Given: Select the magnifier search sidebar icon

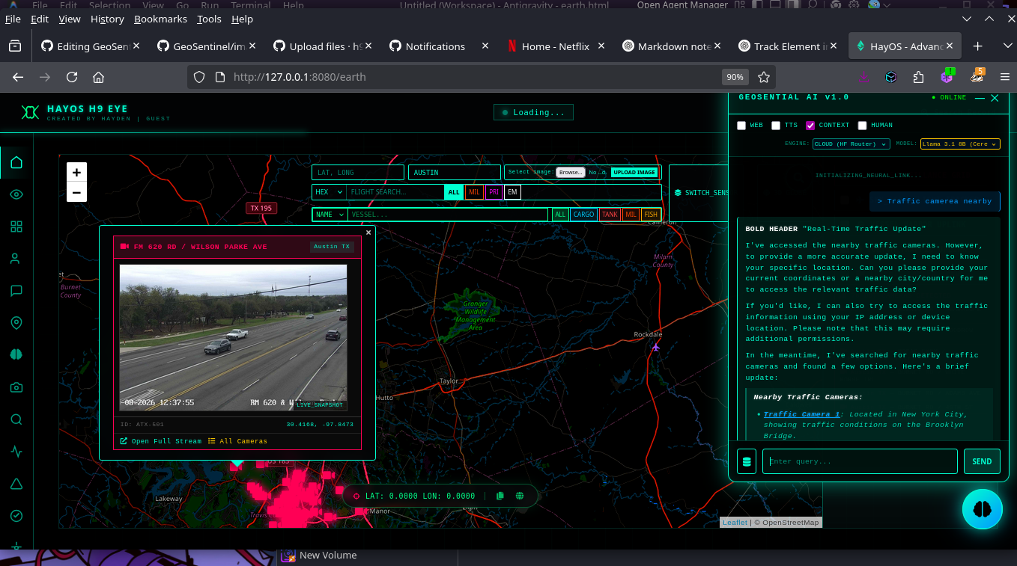Looking at the screenshot, I should [x=16, y=419].
